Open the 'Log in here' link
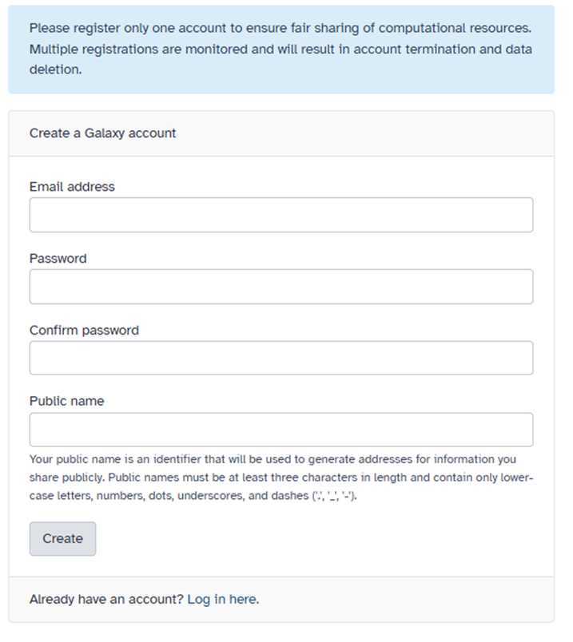Screen dimensions: 573x642 click(x=223, y=599)
